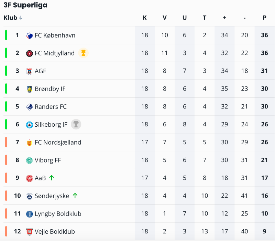Screen dimensions: 275x241
Task: Select the U draws column header
Action: pos(185,18)
